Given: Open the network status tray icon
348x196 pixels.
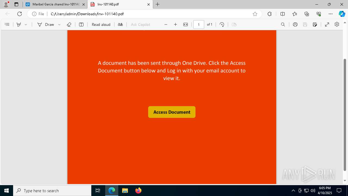Looking at the screenshot, I should click(306, 191).
